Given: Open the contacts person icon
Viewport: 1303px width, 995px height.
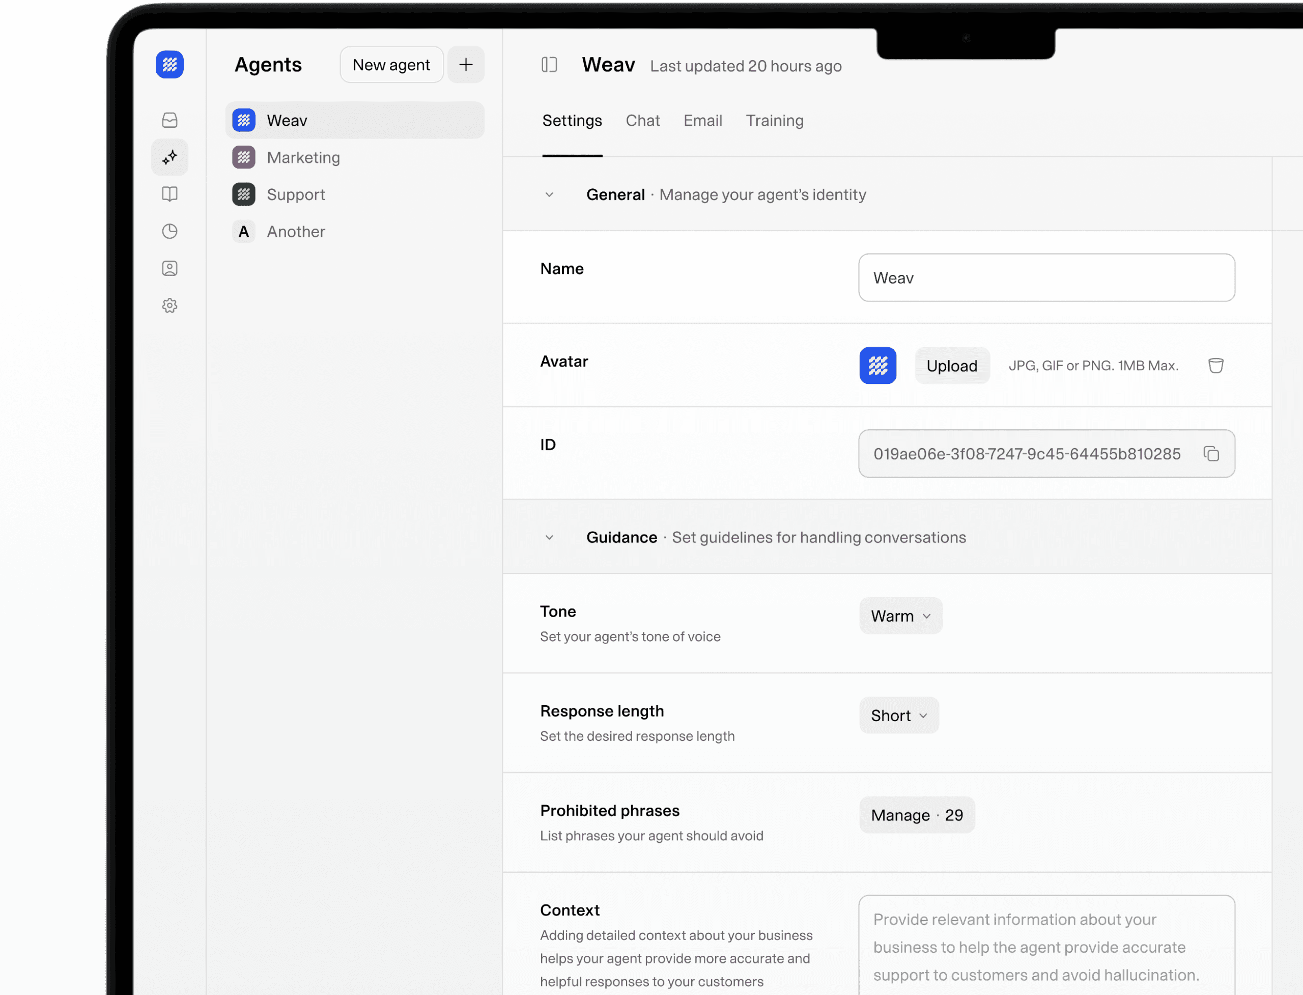Looking at the screenshot, I should (x=169, y=268).
